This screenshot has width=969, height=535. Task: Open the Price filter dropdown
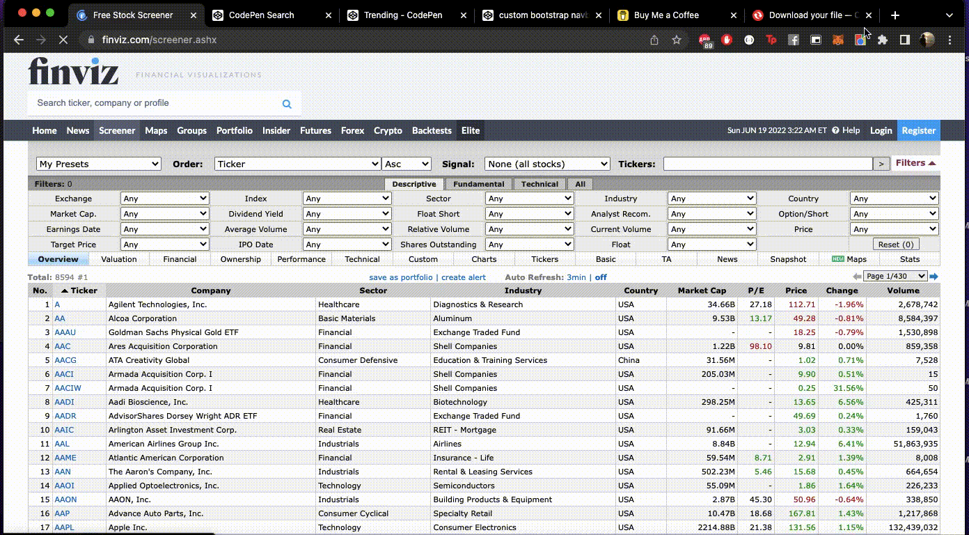coord(895,229)
